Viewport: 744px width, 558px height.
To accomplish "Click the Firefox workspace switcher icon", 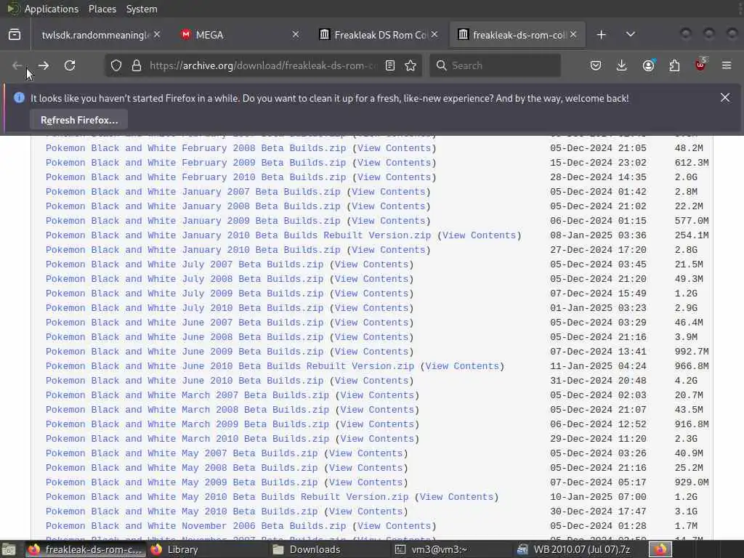I will (660, 549).
